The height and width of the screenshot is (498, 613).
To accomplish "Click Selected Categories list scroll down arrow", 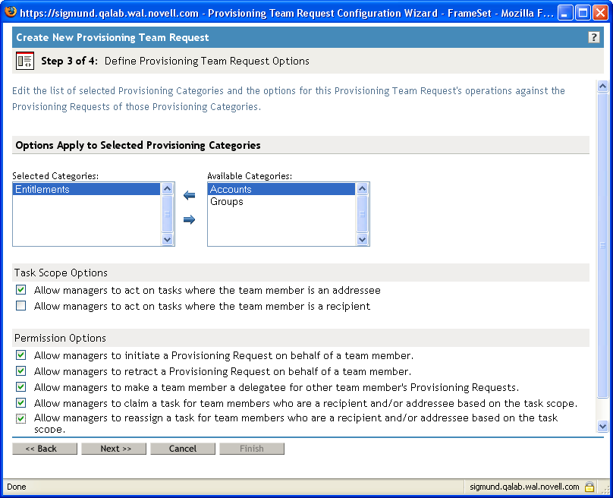I will (168, 239).
